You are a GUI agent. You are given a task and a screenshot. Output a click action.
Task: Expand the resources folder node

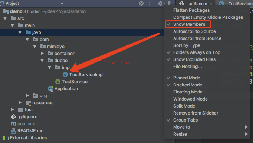[20, 103]
